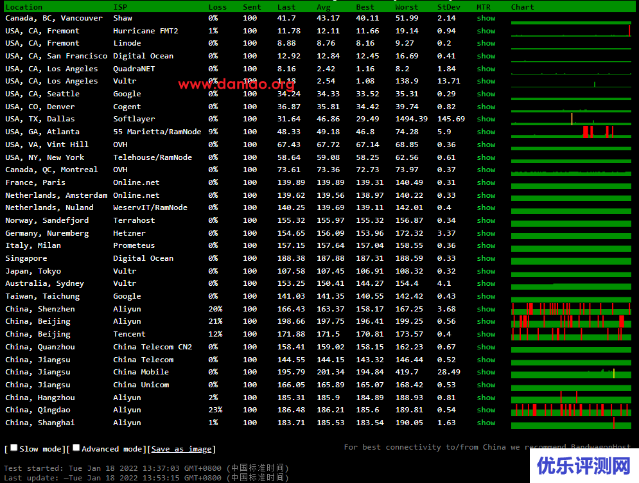639x483 pixels.
Task: Show MTR for Seattle Google row
Action: [x=486, y=94]
